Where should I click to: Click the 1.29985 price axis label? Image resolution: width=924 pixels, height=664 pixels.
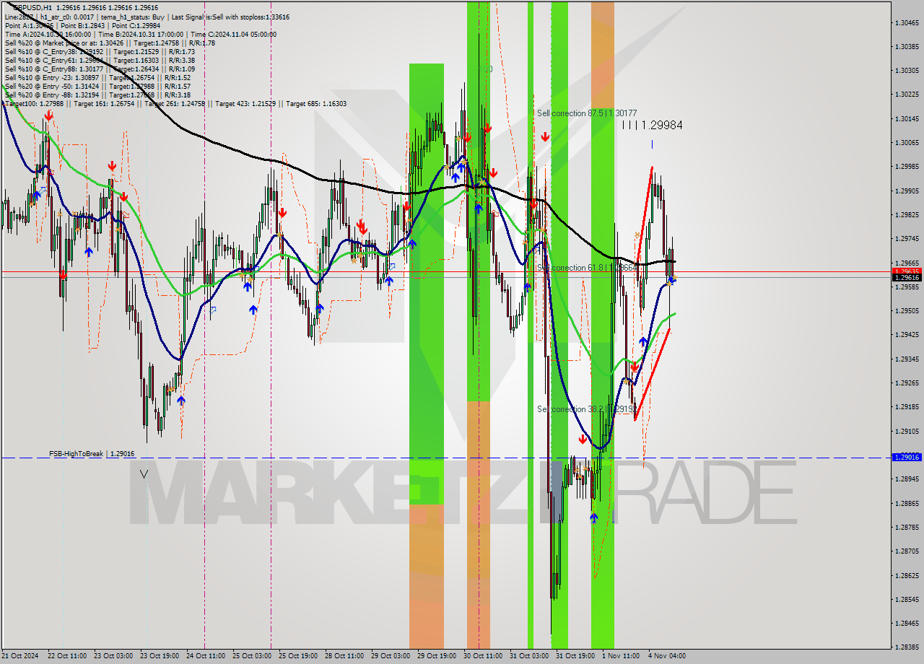coord(907,167)
